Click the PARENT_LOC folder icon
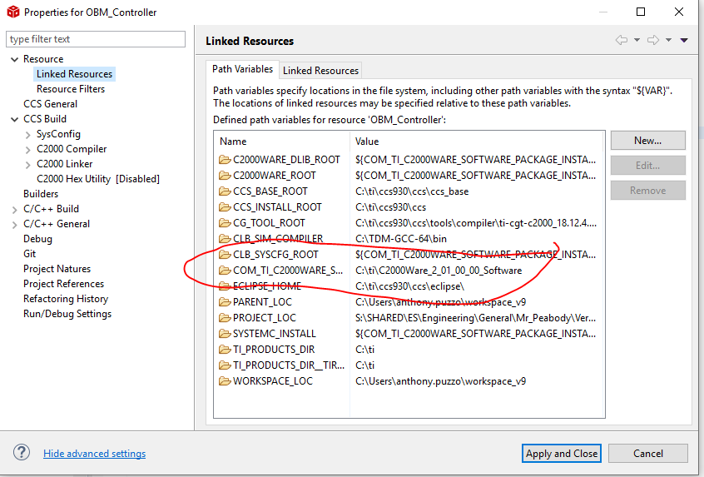This screenshot has height=477, width=704. point(224,302)
